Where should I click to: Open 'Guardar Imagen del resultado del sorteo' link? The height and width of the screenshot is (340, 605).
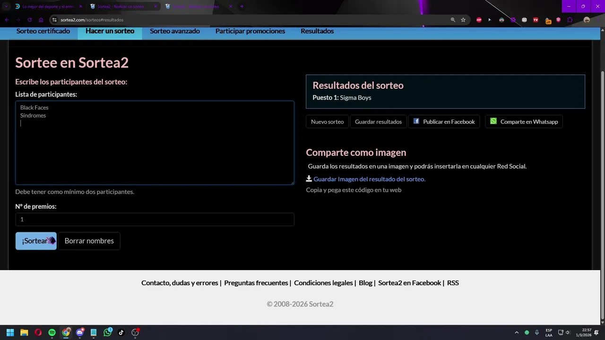(x=369, y=179)
